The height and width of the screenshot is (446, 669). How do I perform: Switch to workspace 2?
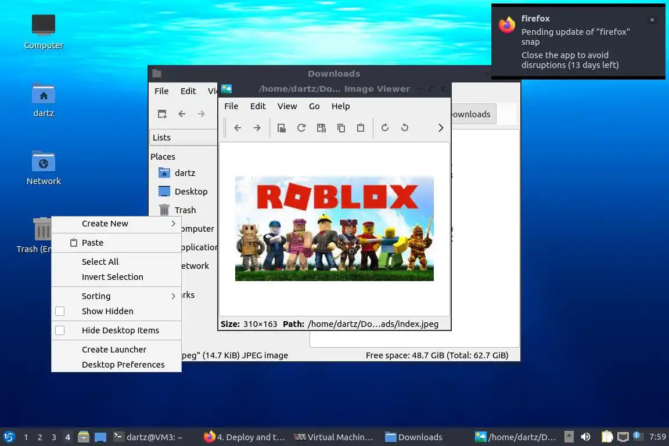[40, 437]
